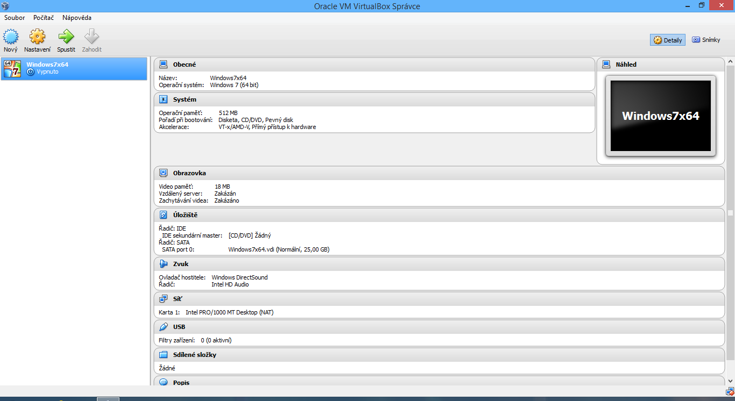Toggle the Detaily view button
This screenshot has width=735, height=401.
pyautogui.click(x=667, y=40)
